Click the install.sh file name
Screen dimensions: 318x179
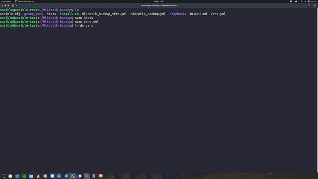click(69, 14)
